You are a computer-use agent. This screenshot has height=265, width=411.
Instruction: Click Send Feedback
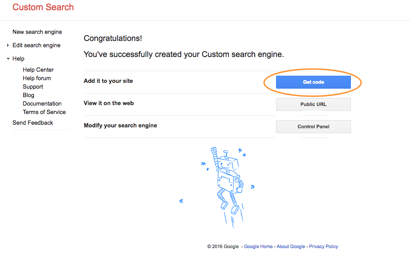33,122
